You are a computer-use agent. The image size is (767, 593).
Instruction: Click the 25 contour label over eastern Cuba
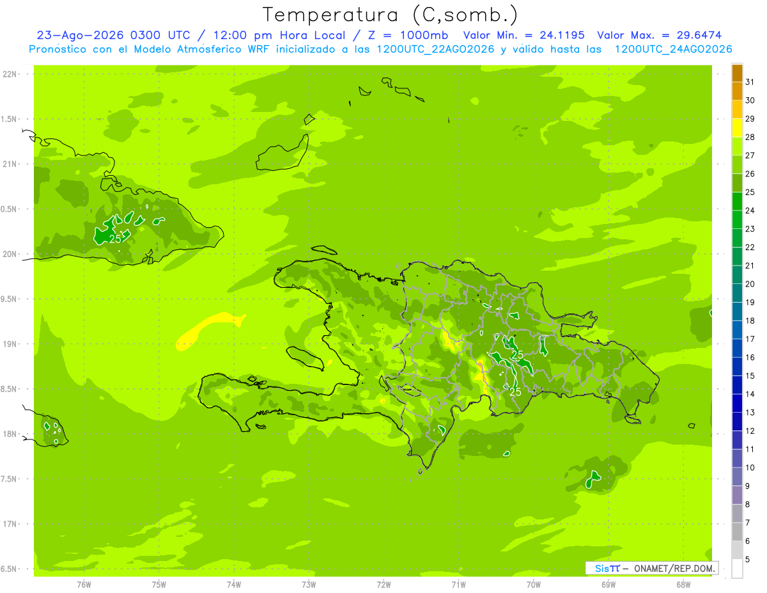point(115,239)
